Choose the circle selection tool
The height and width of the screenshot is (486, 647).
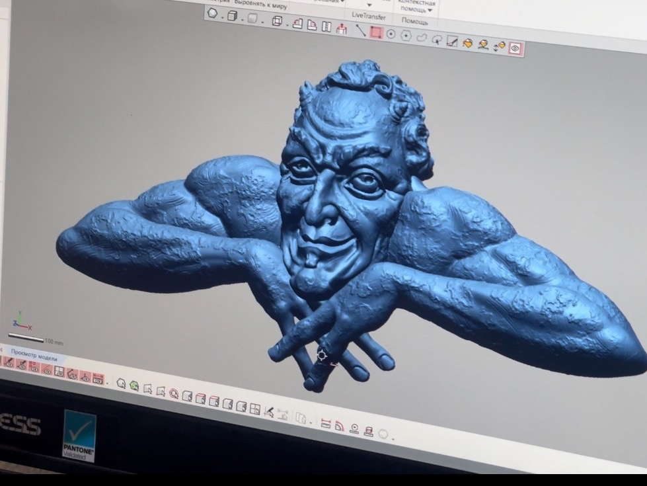[391, 34]
